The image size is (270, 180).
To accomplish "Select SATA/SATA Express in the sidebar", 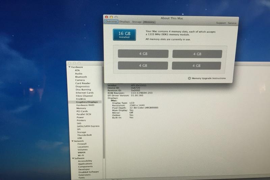I will 88,126.
